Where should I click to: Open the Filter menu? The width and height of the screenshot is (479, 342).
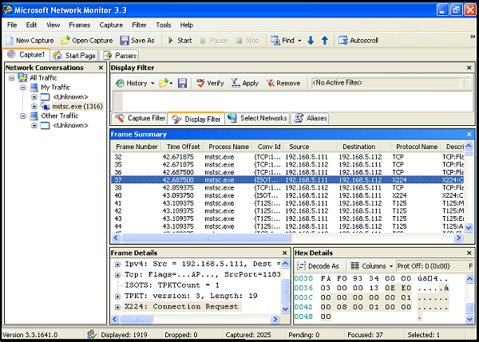pyautogui.click(x=139, y=25)
